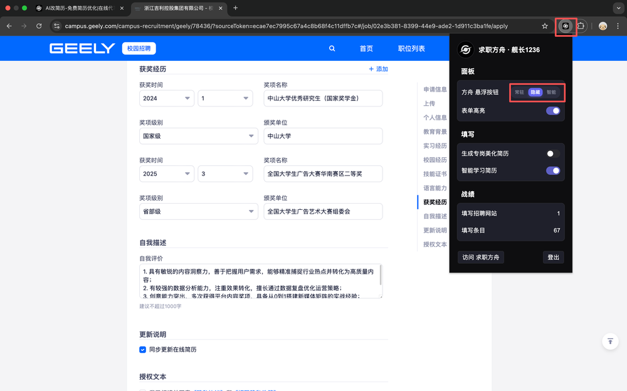The height and width of the screenshot is (391, 627).
Task: Click the 登出 button in the extension panel
Action: click(x=553, y=258)
